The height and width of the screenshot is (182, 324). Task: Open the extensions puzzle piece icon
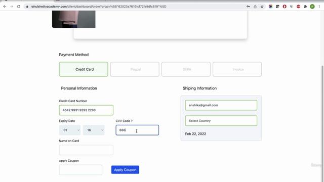305,7
